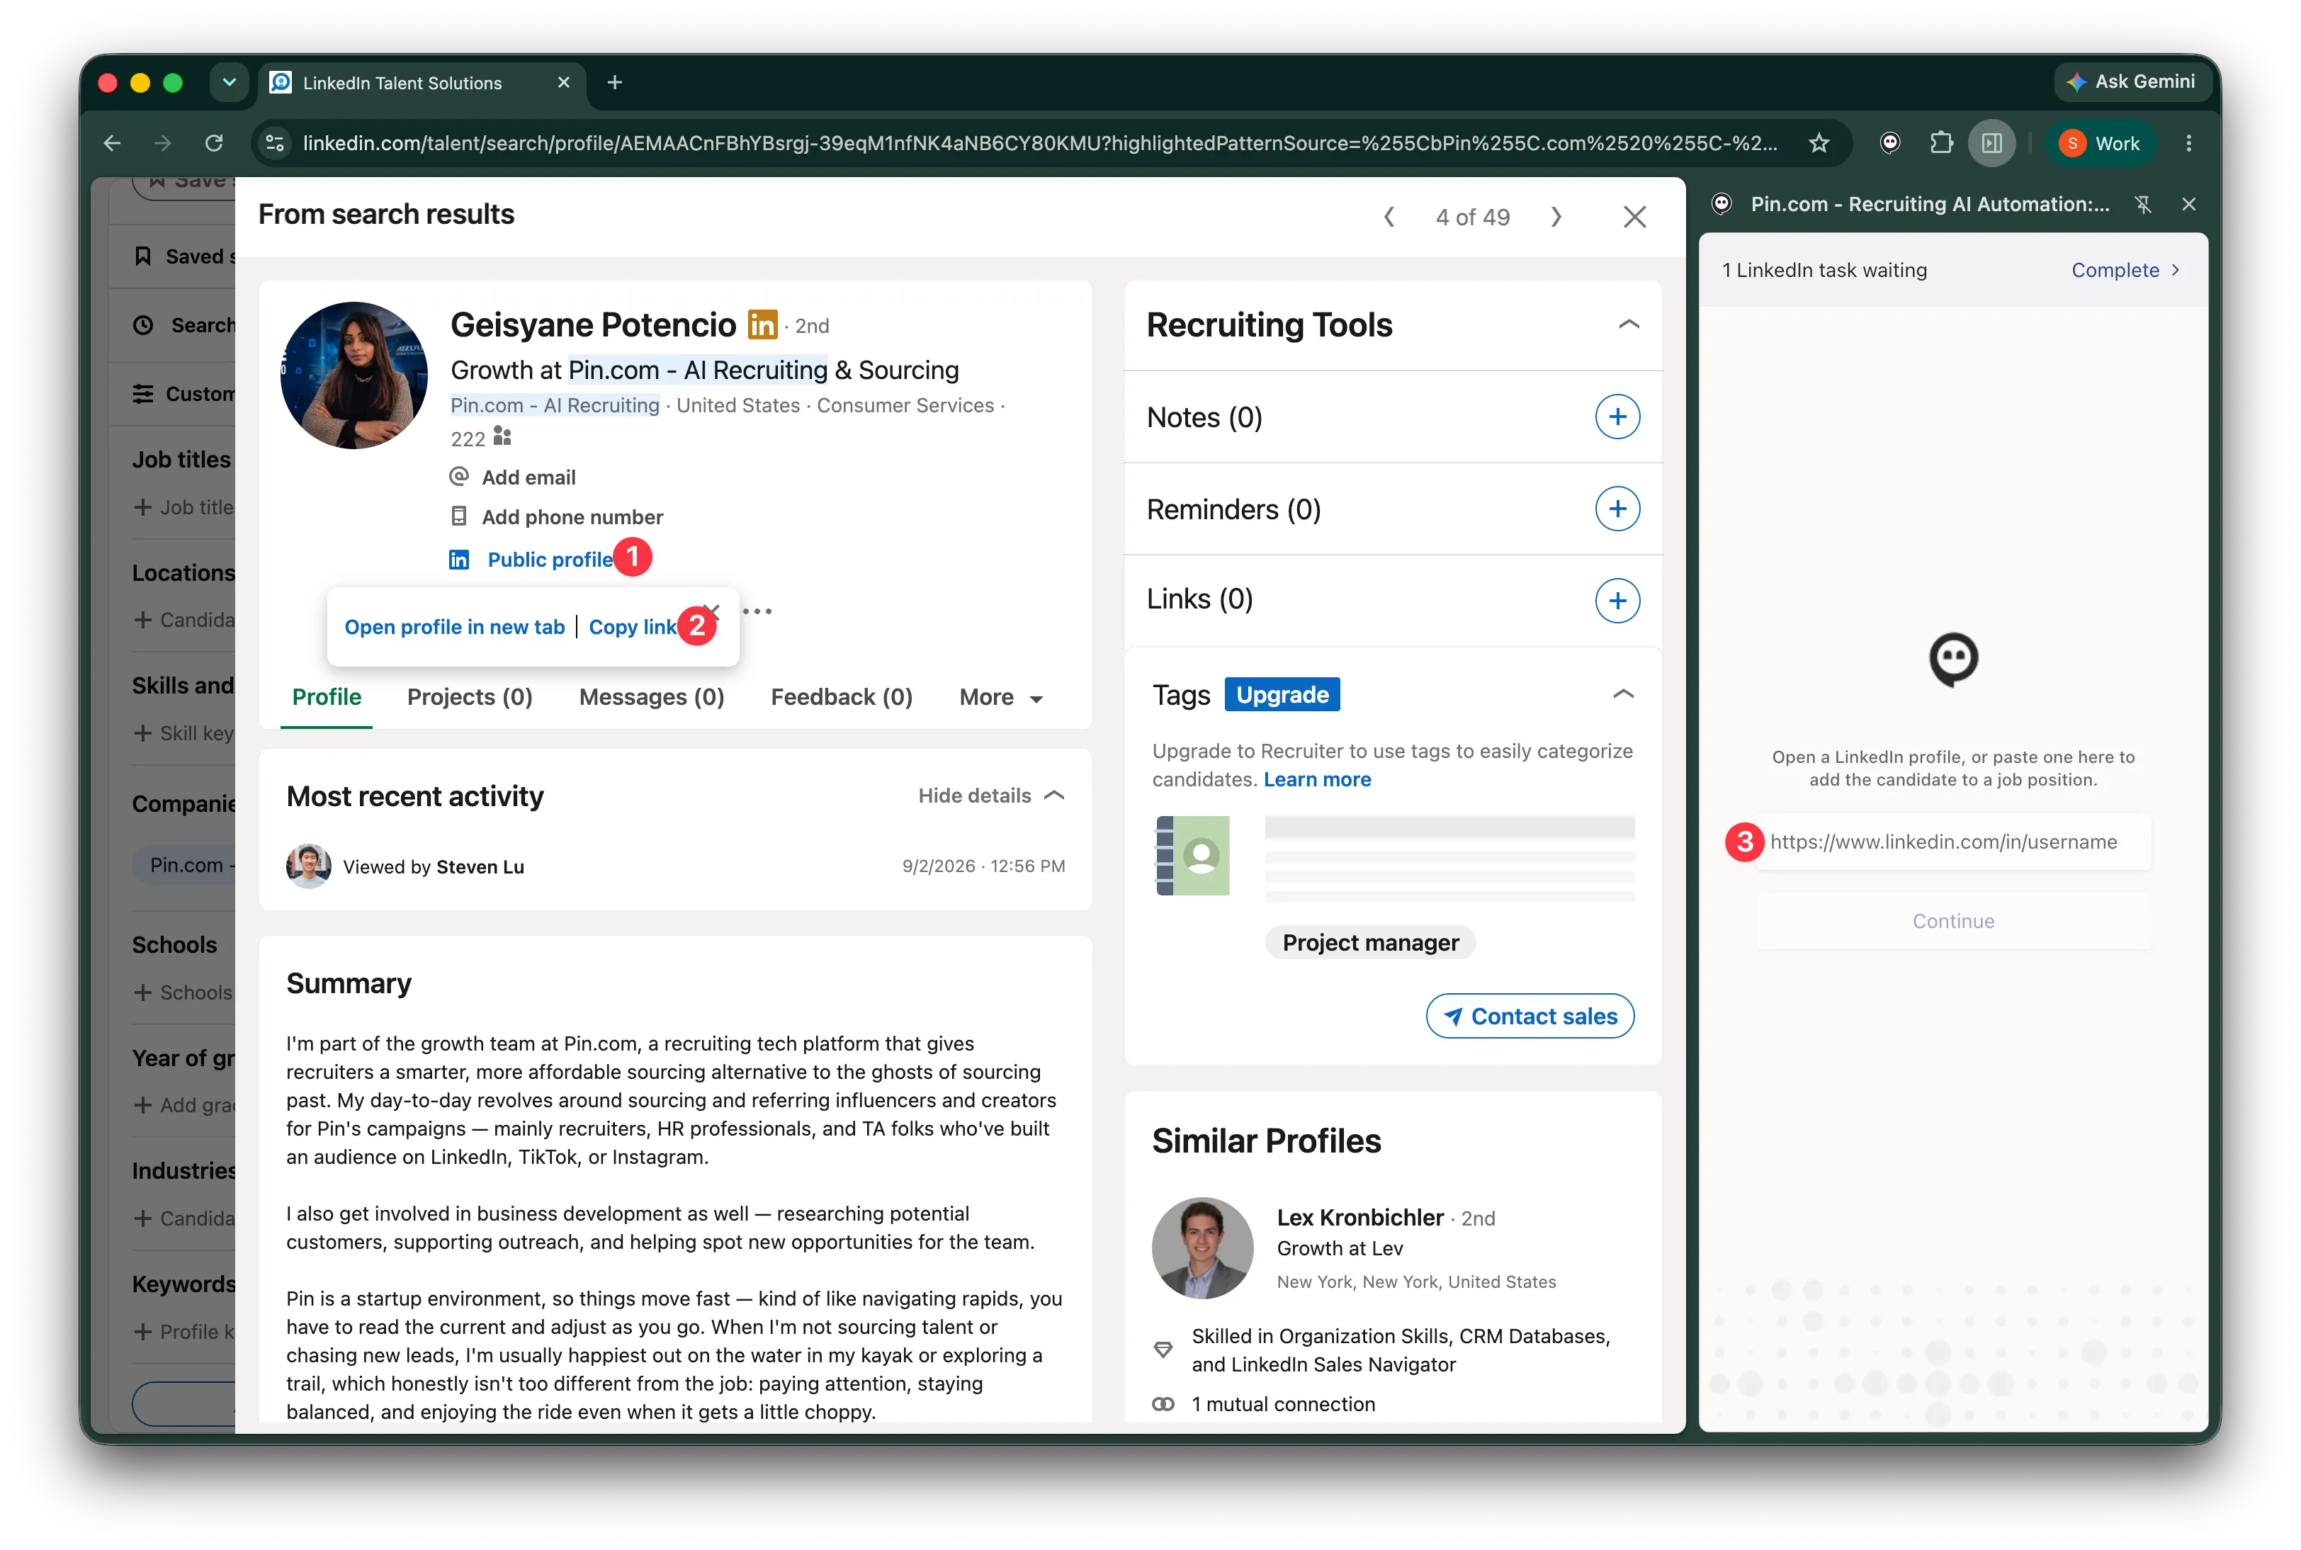Add a reminder with the plus button
The height and width of the screenshot is (1550, 2301).
point(1617,509)
